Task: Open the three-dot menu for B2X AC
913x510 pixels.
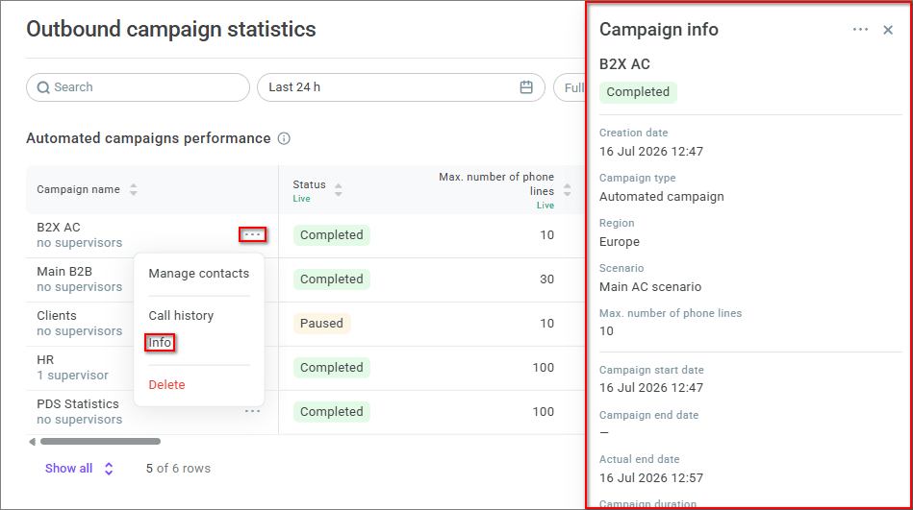Action: click(x=252, y=234)
